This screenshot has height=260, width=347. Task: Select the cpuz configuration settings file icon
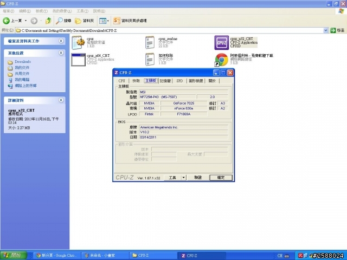click(78, 42)
